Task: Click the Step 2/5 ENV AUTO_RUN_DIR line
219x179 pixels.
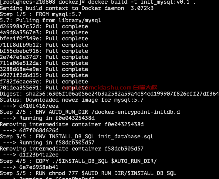Action: (90, 112)
